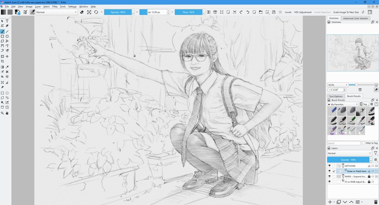
Task: Toggle the lock on the ARTWORK layer
Action: (369, 166)
